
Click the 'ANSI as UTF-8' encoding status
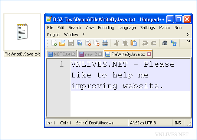coord(143,123)
